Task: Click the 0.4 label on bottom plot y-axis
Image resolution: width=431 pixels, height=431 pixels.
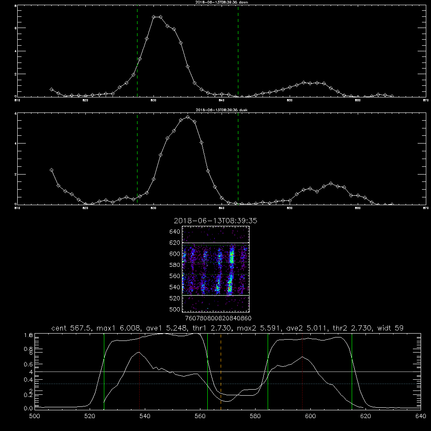Action: click(x=28, y=380)
